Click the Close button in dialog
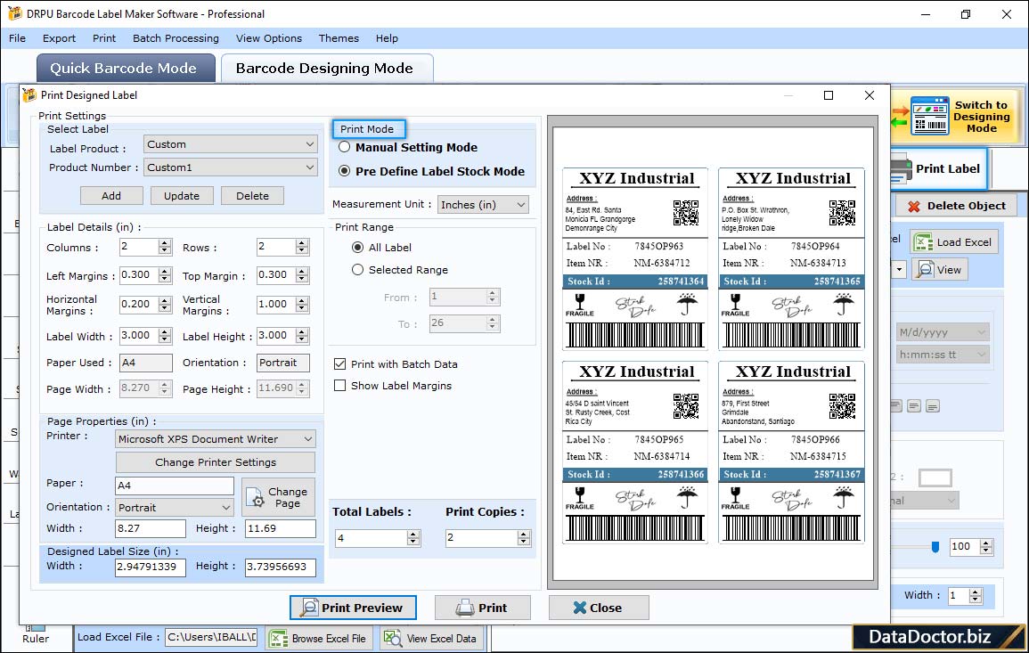Image resolution: width=1029 pixels, height=653 pixels. pyautogui.click(x=600, y=608)
